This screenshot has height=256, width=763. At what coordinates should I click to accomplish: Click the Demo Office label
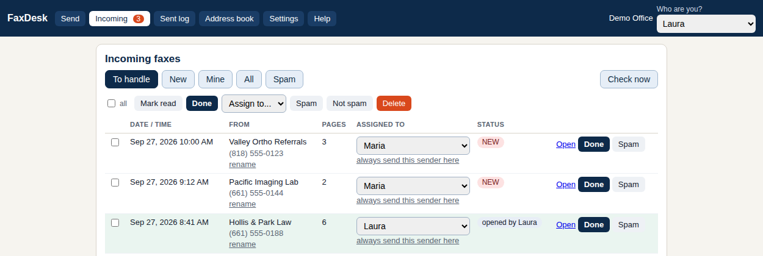[x=631, y=18]
